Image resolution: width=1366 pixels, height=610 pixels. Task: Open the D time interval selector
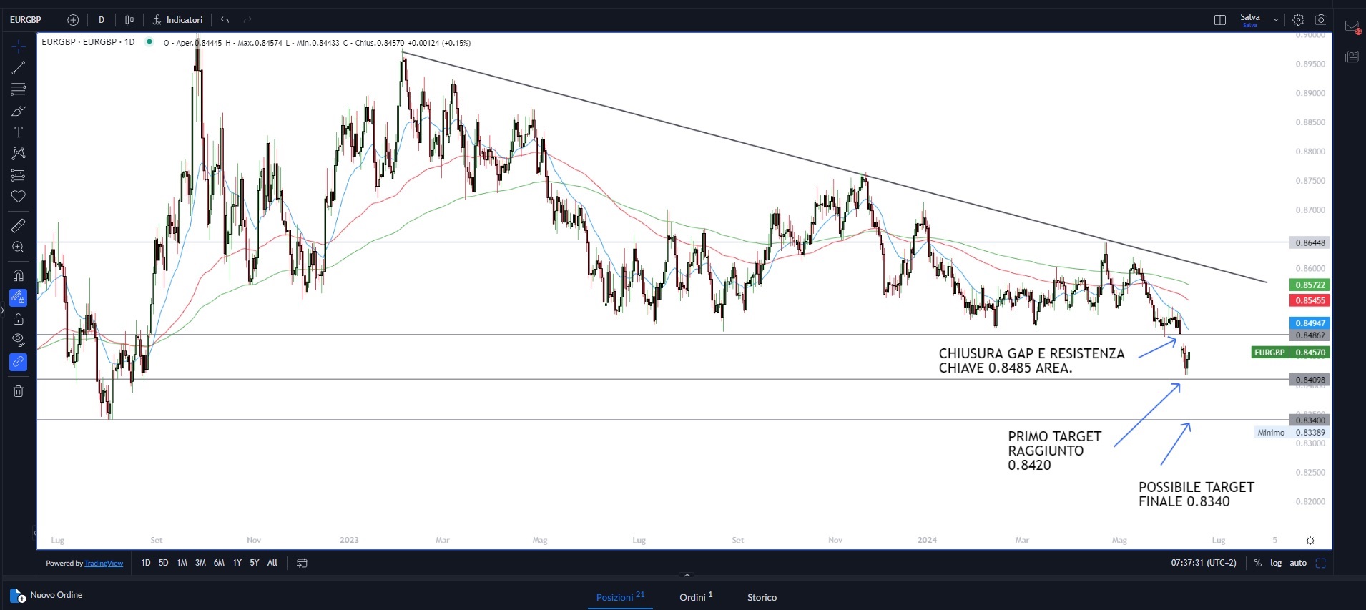pos(102,20)
